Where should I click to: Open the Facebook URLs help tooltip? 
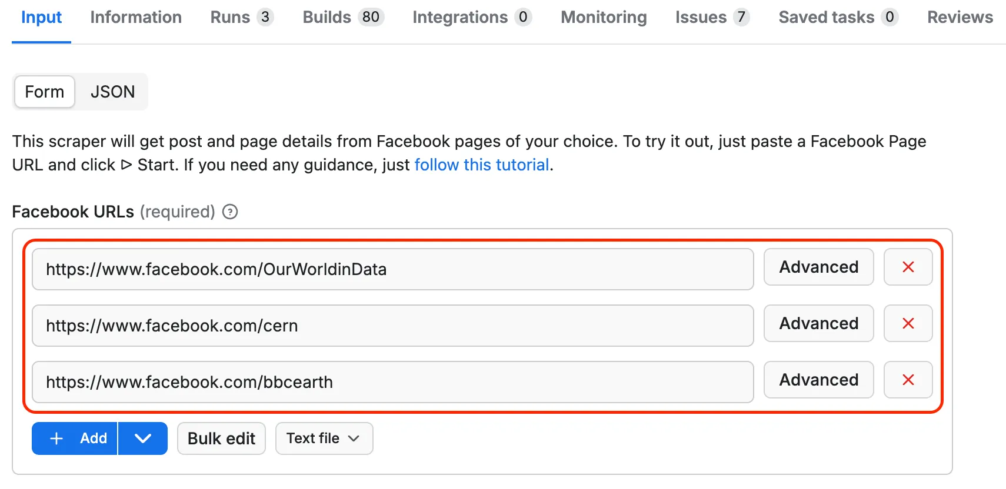click(229, 212)
